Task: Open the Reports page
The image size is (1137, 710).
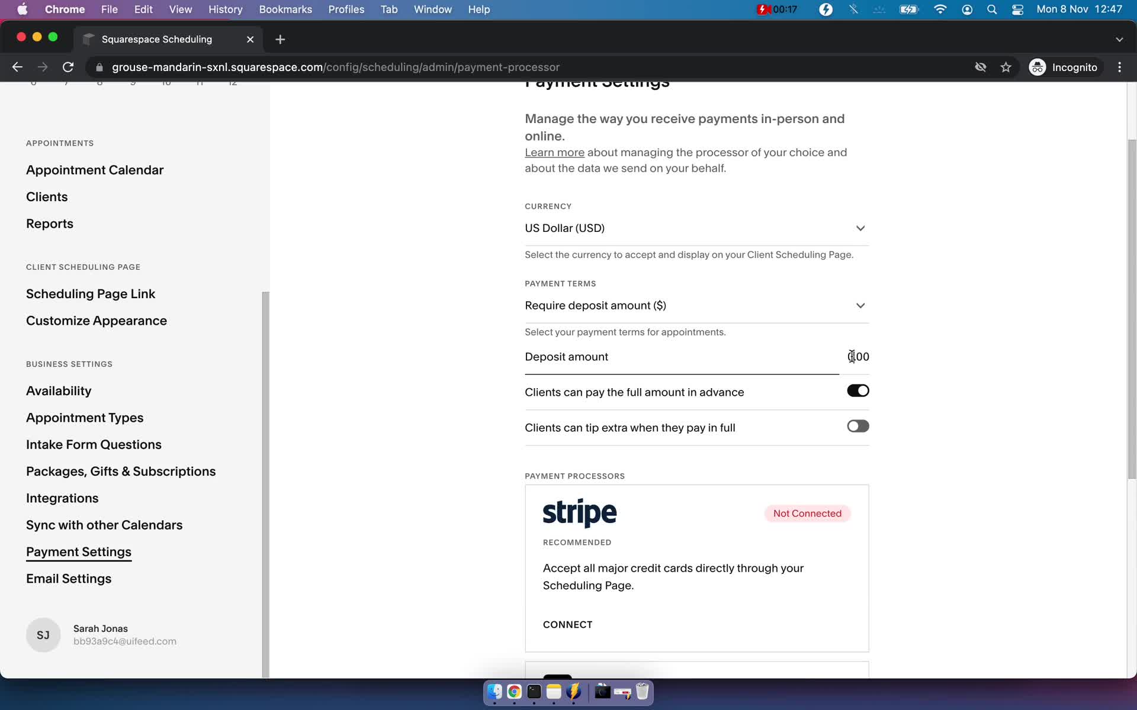Action: (50, 224)
